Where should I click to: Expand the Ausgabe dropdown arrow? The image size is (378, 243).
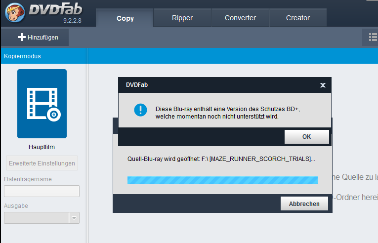pyautogui.click(x=74, y=218)
